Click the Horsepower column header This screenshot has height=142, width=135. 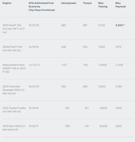coord(69,3)
